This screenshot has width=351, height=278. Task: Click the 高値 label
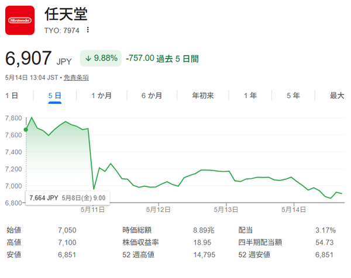(x=14, y=242)
